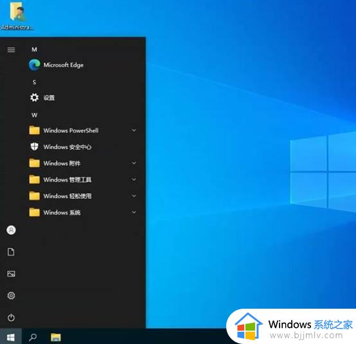This screenshot has height=344, width=356.
Task: Select the Windows 管理工具 text label
Action: pos(67,180)
